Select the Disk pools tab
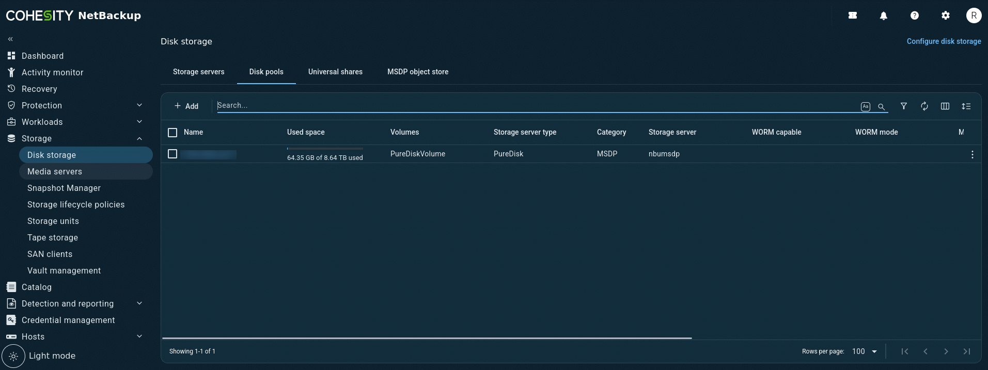 266,72
